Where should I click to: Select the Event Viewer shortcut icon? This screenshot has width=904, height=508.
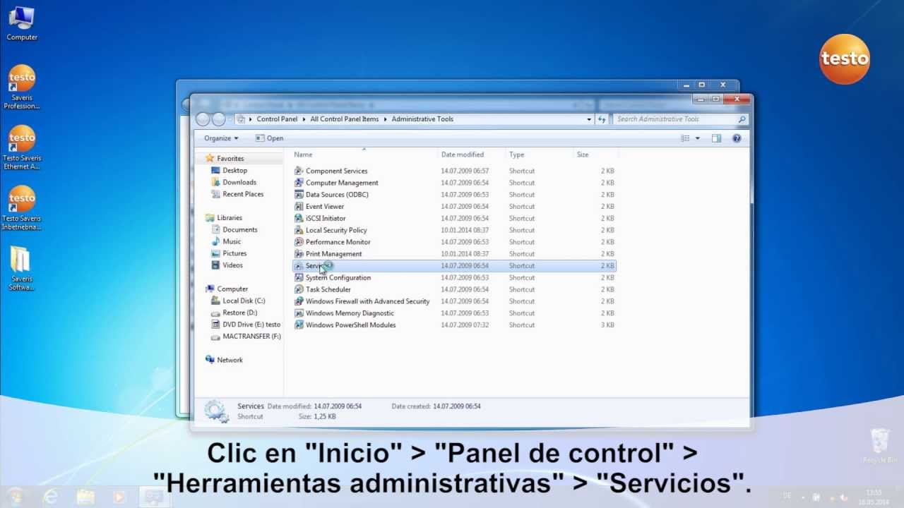coord(299,207)
